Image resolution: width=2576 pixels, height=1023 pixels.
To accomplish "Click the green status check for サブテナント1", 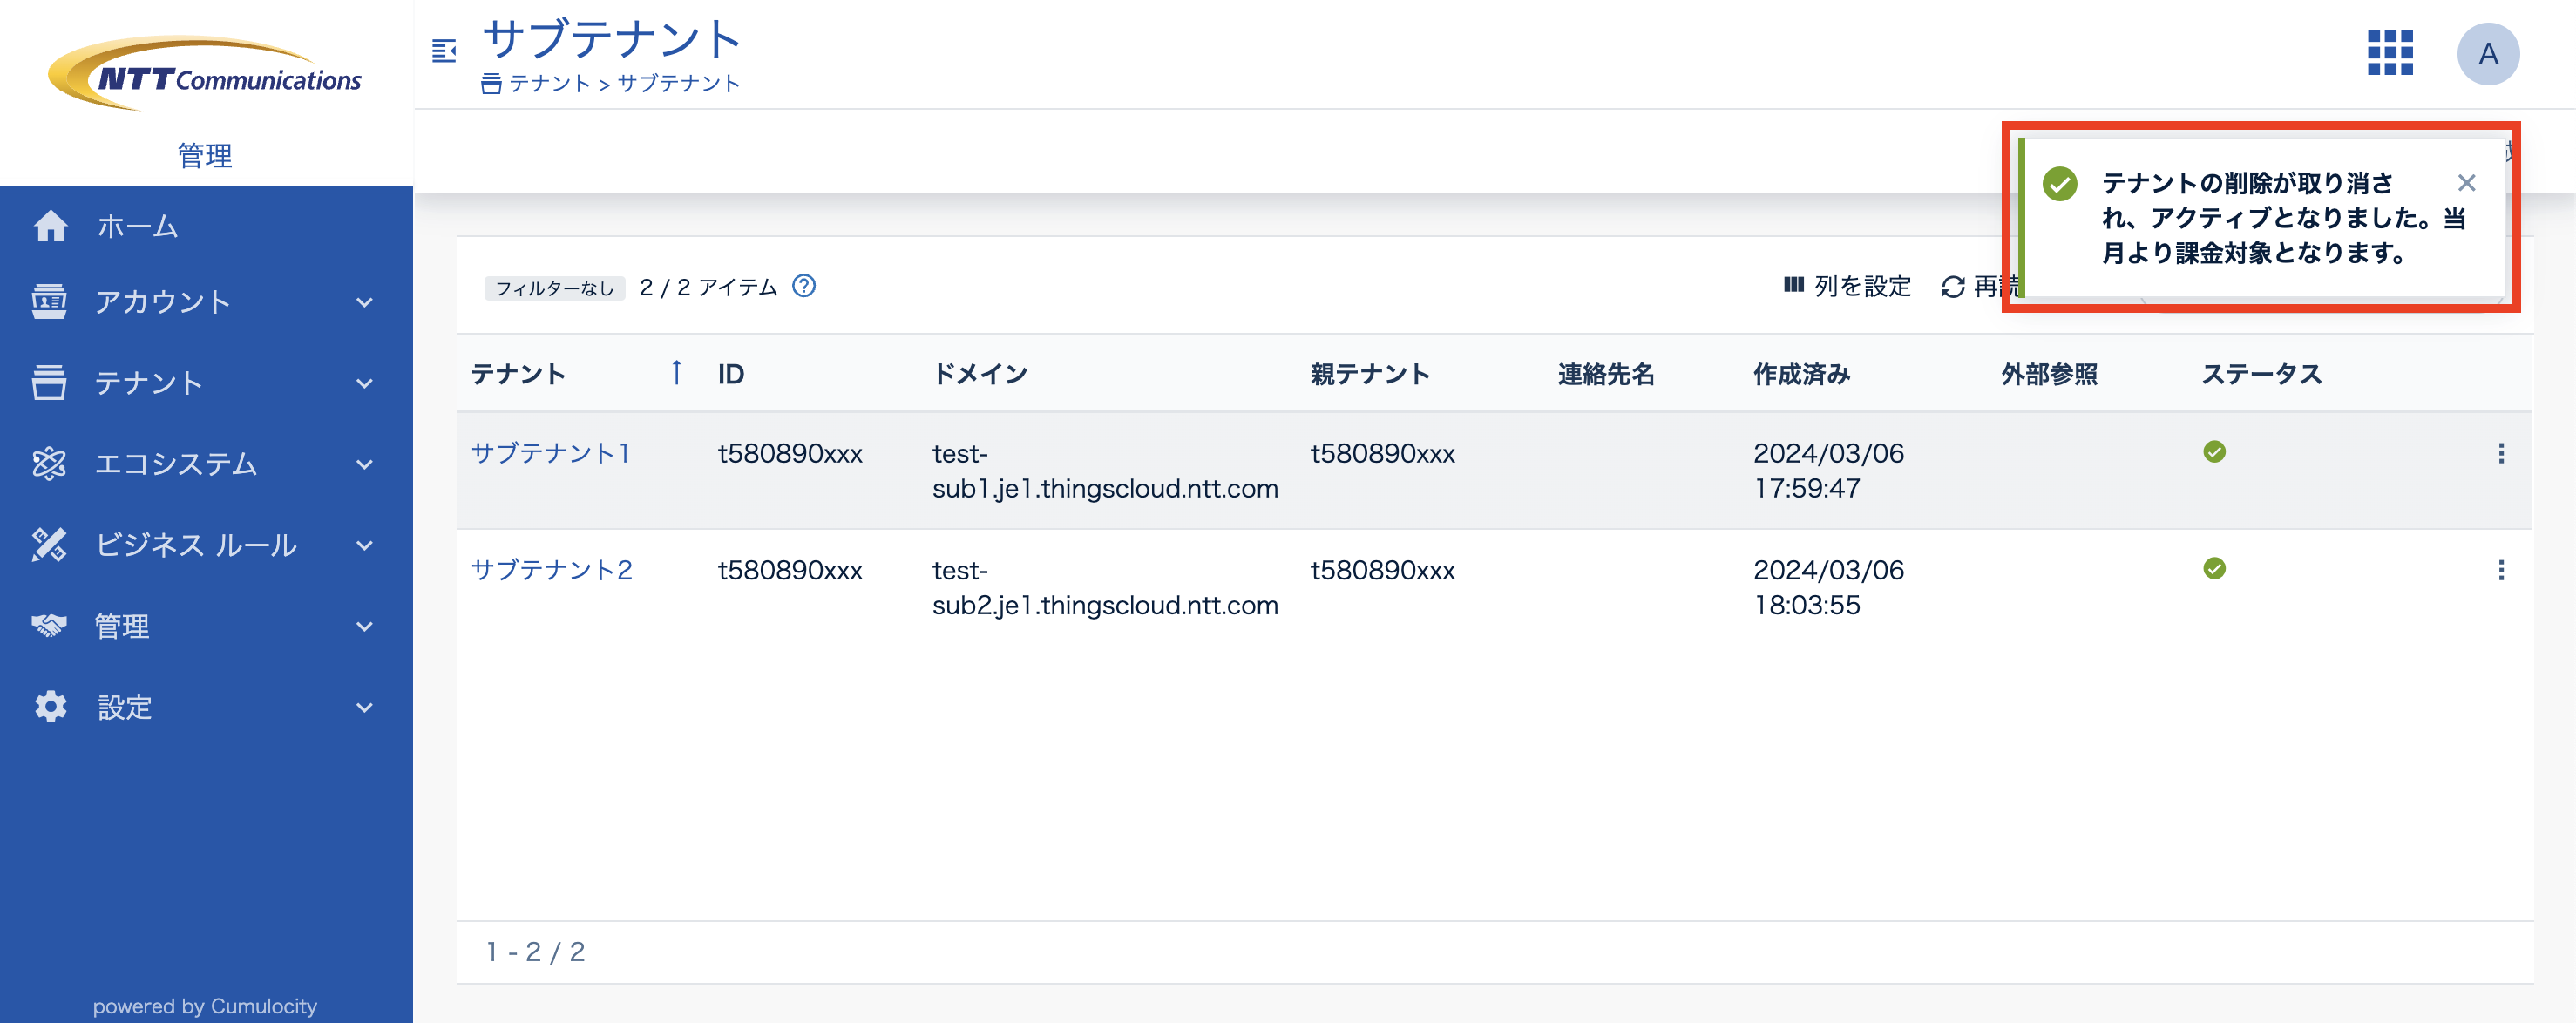I will click(2214, 452).
